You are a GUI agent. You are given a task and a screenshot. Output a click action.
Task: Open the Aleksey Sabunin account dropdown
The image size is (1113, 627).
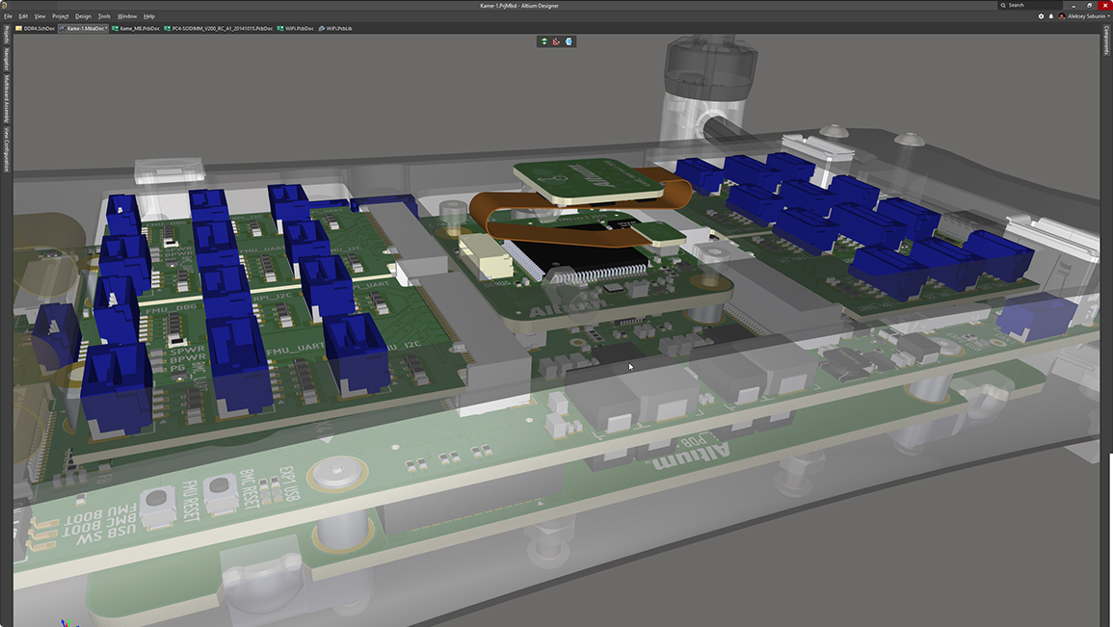[x=1087, y=16]
